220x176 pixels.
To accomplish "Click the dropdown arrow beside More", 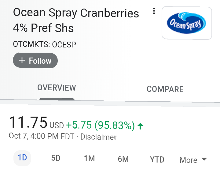I will pos(204,159).
